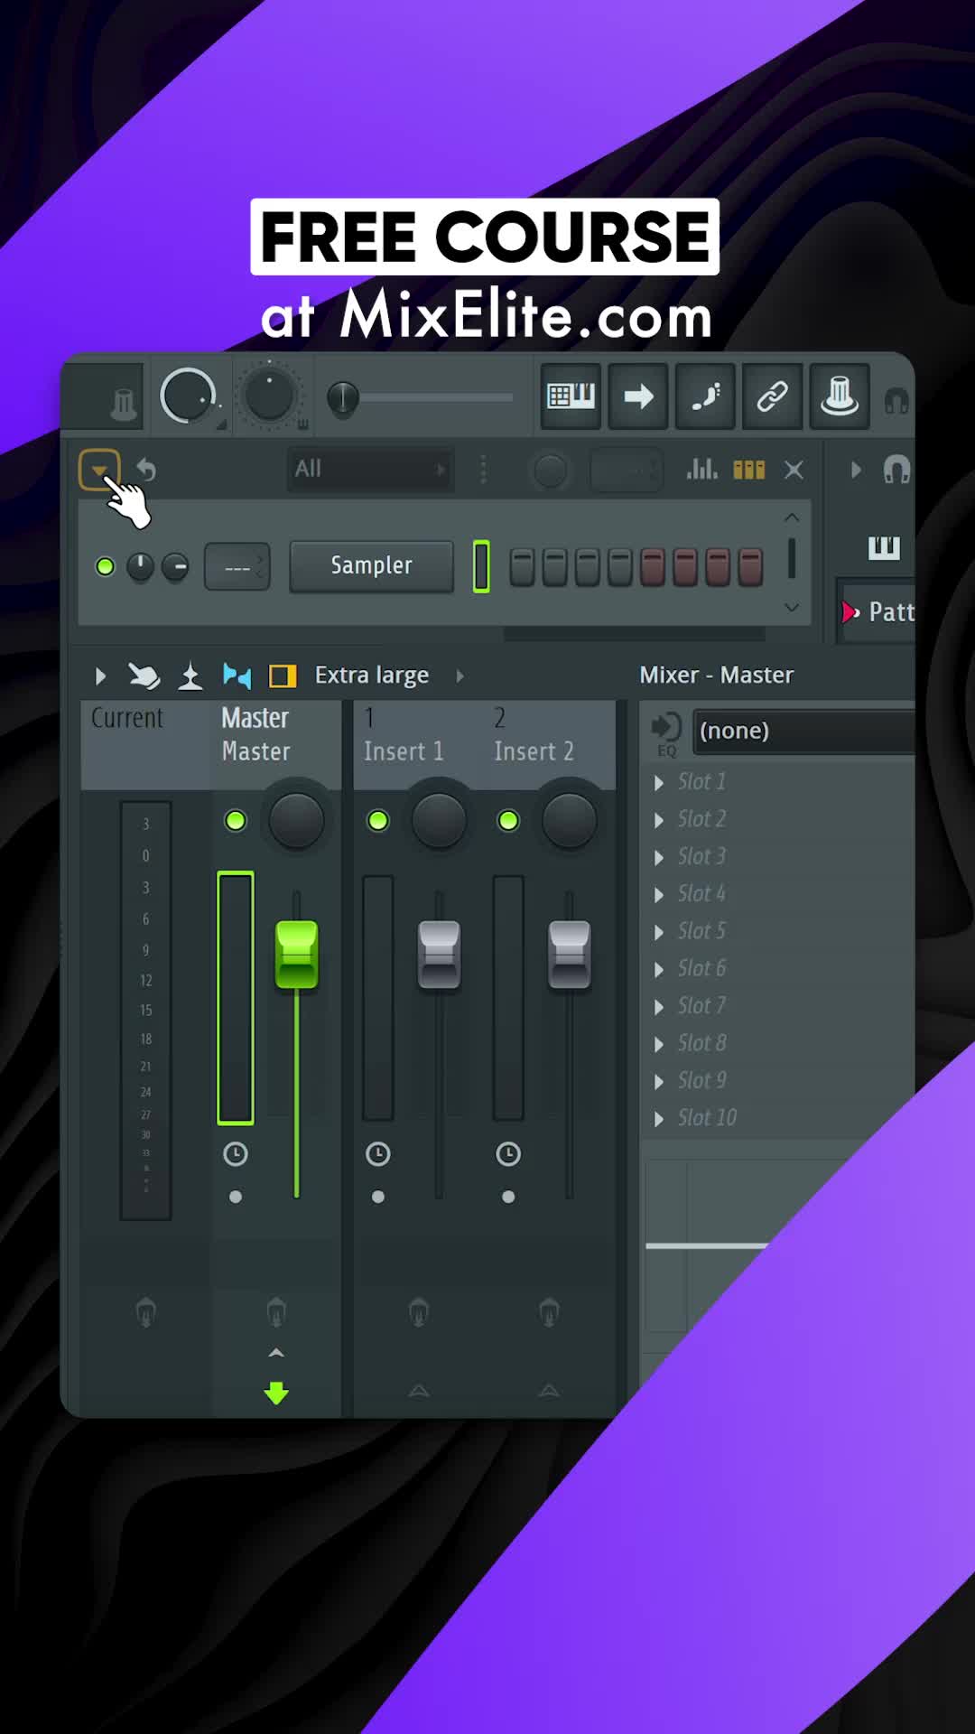975x1734 pixels.
Task: Select the Patt pattern button
Action: coord(877,611)
